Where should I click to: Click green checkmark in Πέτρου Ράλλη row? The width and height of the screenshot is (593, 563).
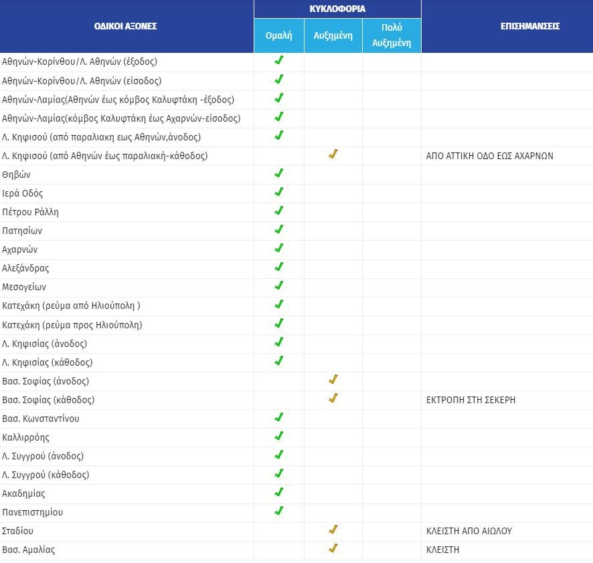[x=279, y=211]
